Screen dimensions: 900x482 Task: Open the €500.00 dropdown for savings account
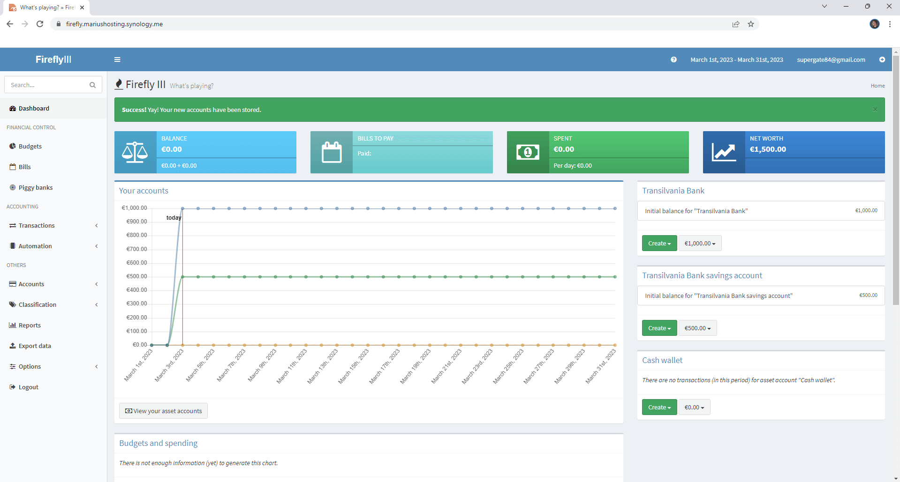coord(697,328)
